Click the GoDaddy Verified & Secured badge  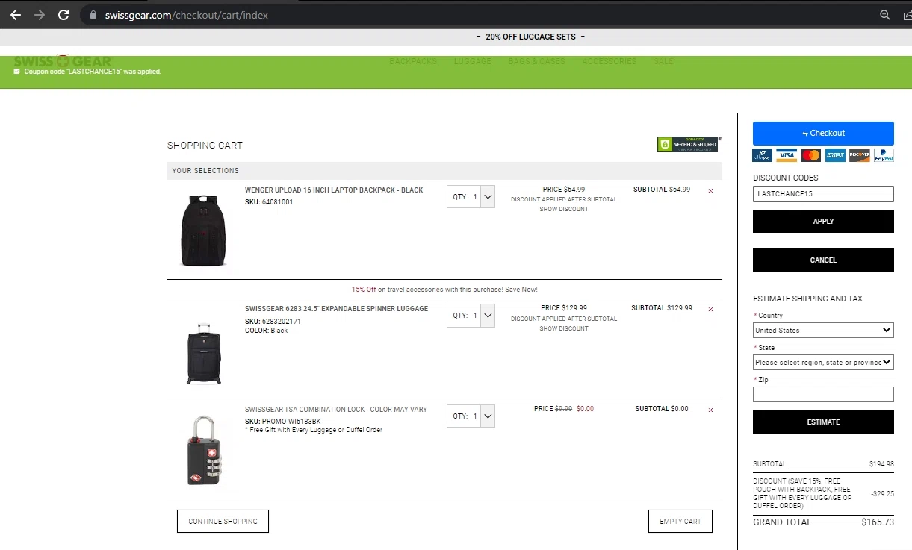[x=688, y=144]
